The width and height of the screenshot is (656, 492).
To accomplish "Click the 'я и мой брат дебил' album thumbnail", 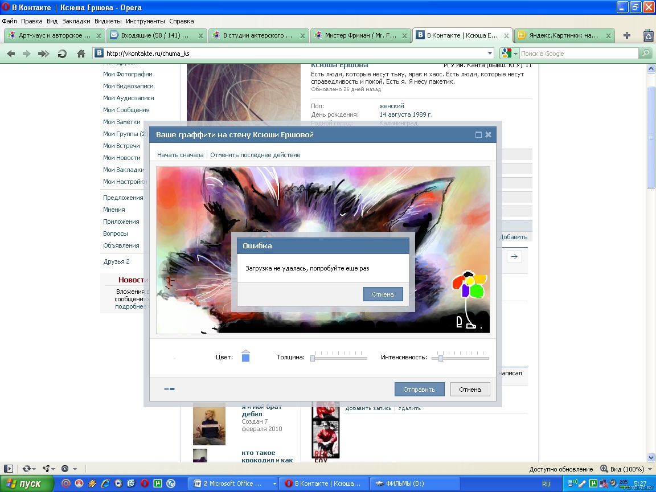I will [209, 424].
